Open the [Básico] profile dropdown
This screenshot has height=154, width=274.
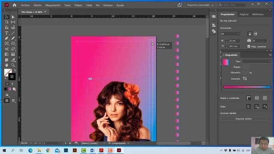[x=104, y=143]
